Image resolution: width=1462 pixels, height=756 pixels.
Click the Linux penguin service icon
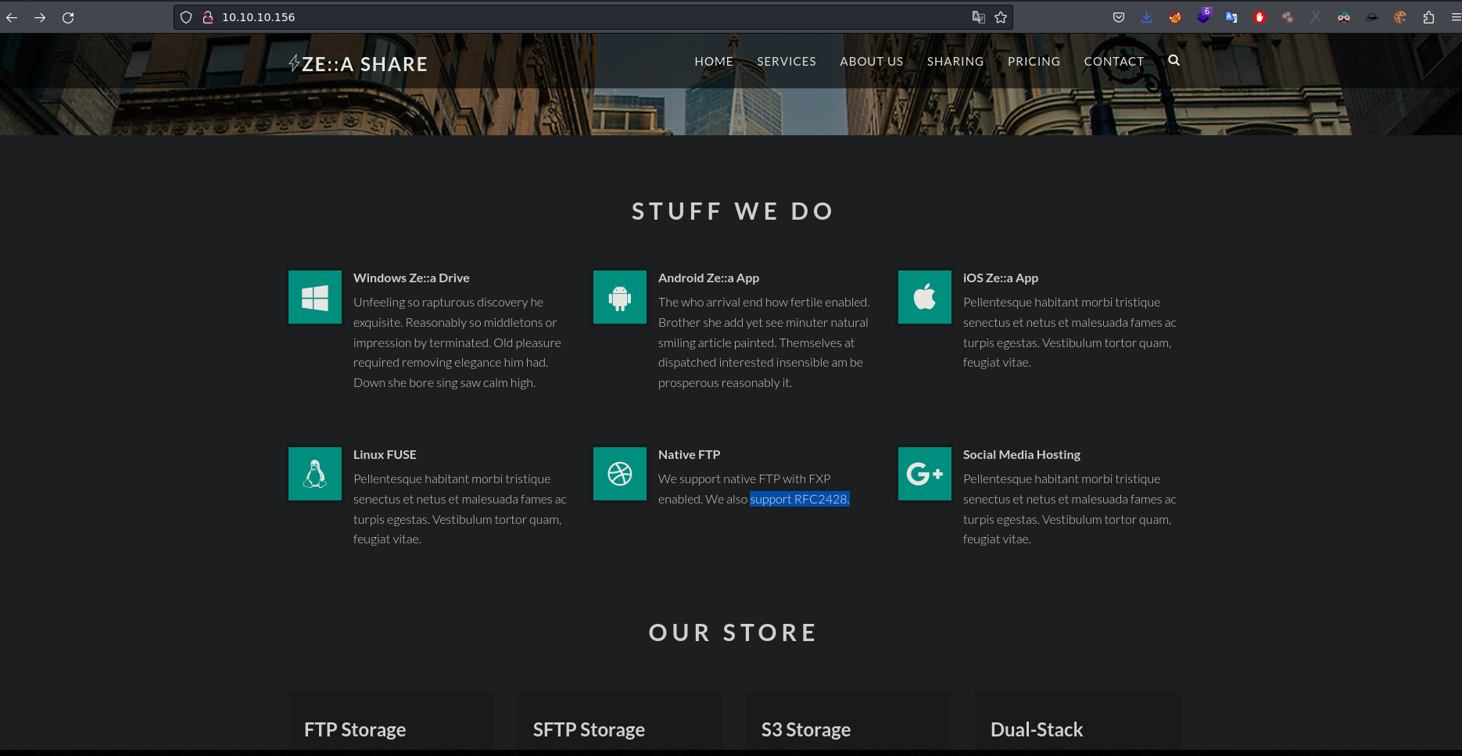315,474
